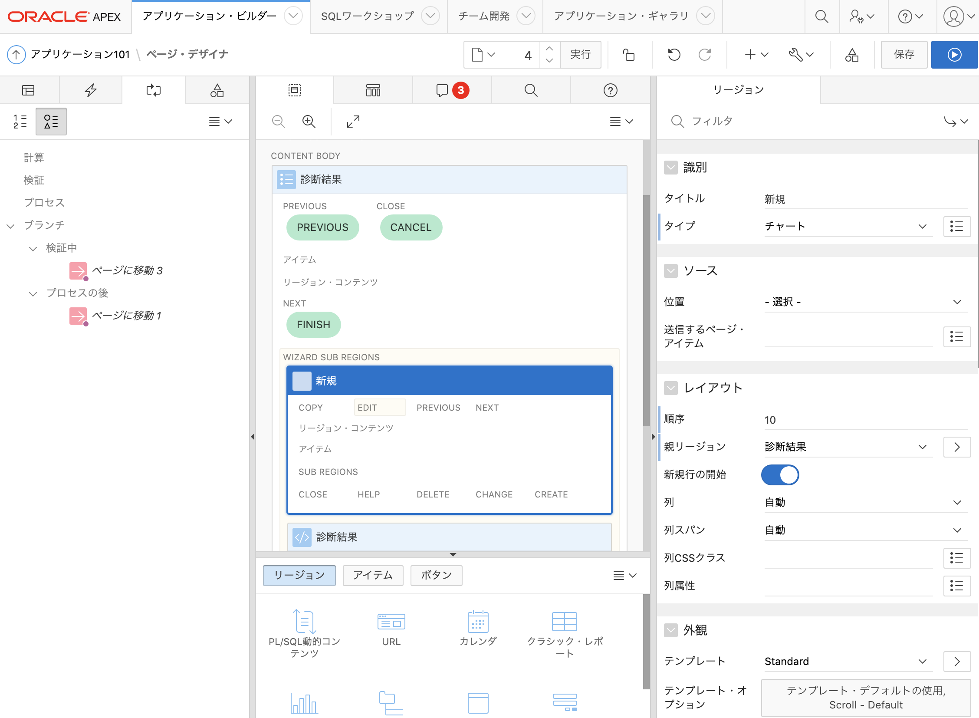The width and height of the screenshot is (979, 718).
Task: Open the utilities wrench menu
Action: [801, 54]
